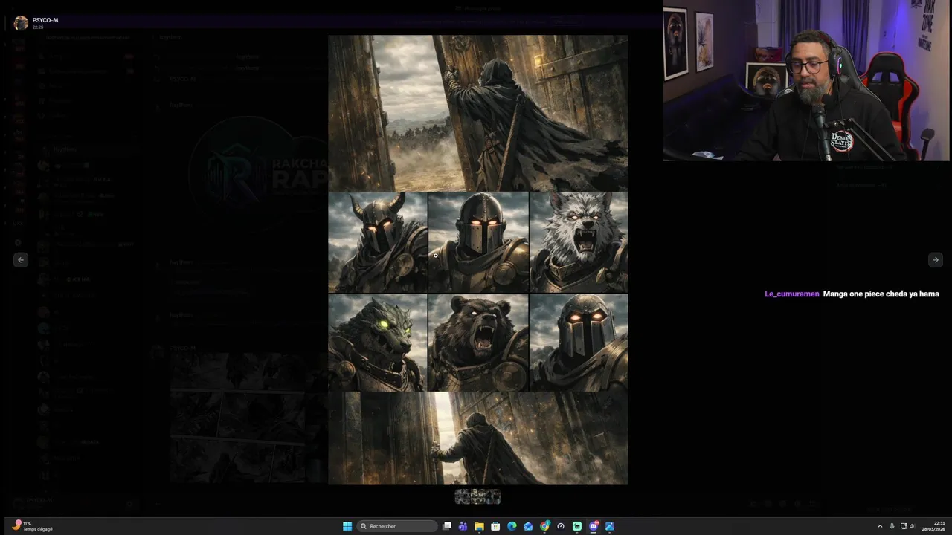Go to the next image with right arrow

(x=936, y=259)
